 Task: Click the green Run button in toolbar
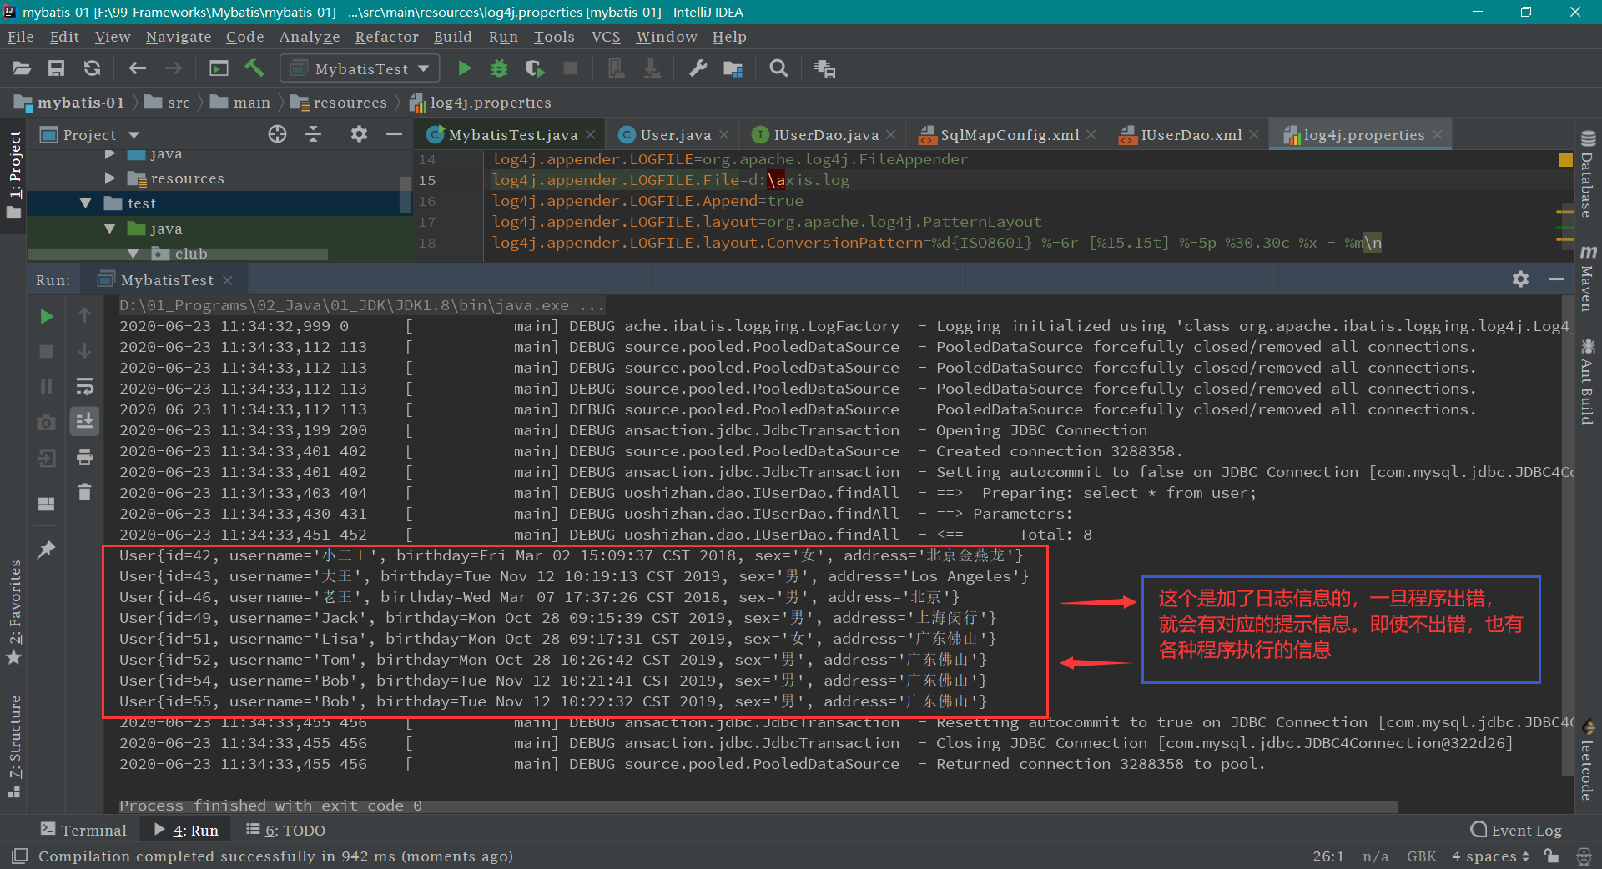coord(465,68)
